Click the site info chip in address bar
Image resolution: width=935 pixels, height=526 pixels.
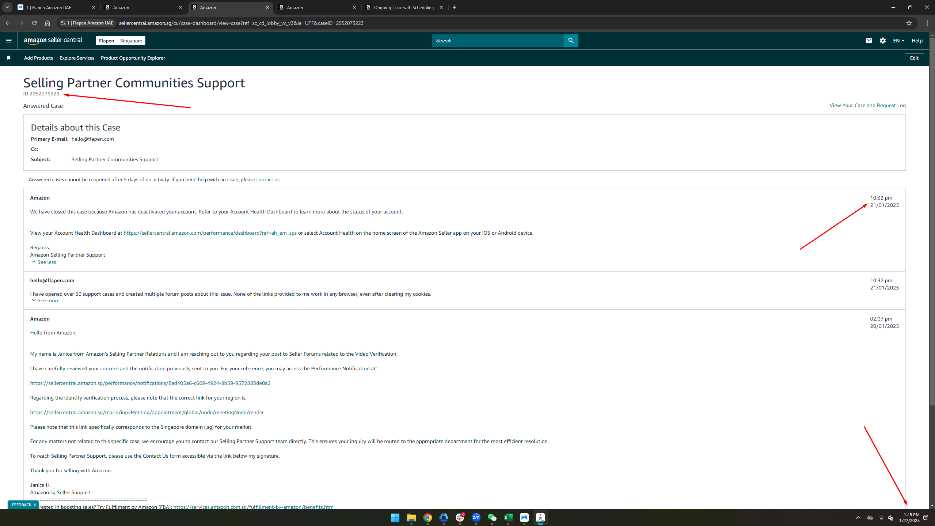tap(87, 23)
